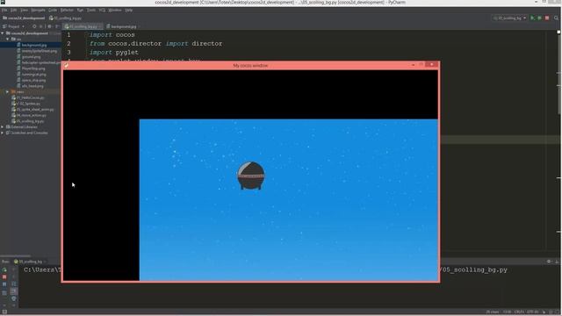Screen dimensions: 562x316
Task: Click the red Stop icon in Run panel
Action: pyautogui.click(x=4, y=277)
